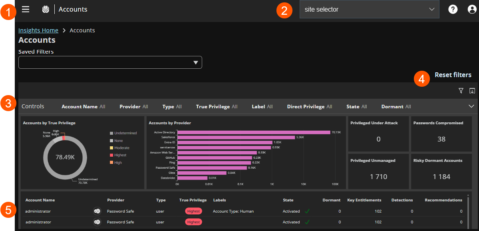The image size is (479, 231).
Task: Open the True Privilege filter control
Action: tap(217, 107)
